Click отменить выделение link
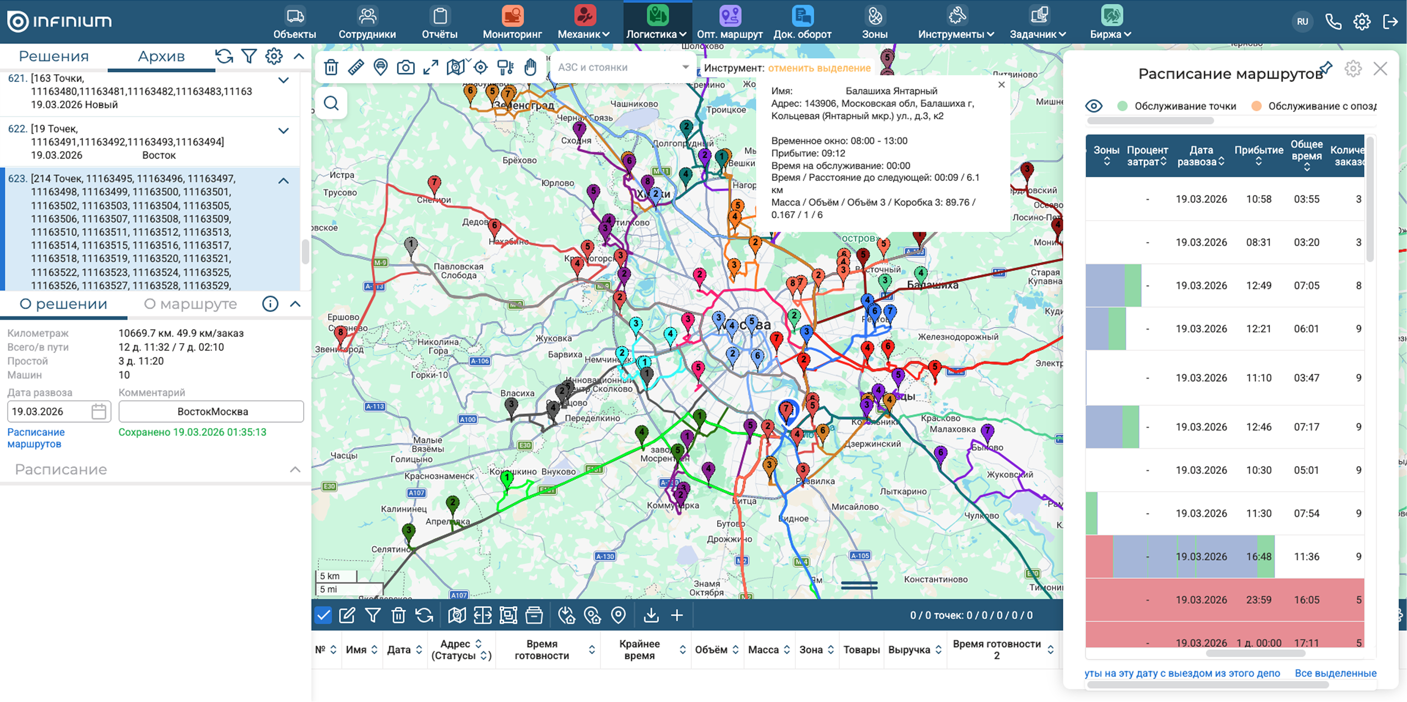The image size is (1407, 702). (x=819, y=68)
